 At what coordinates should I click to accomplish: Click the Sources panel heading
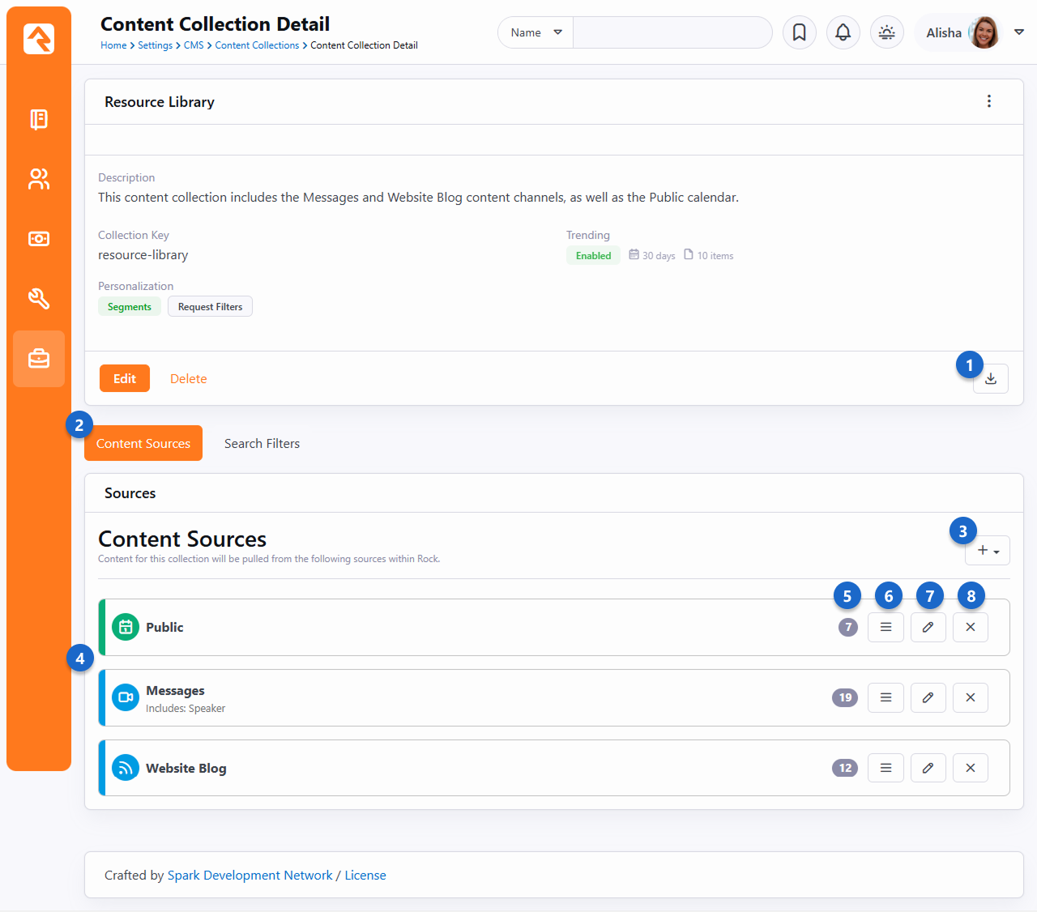130,492
